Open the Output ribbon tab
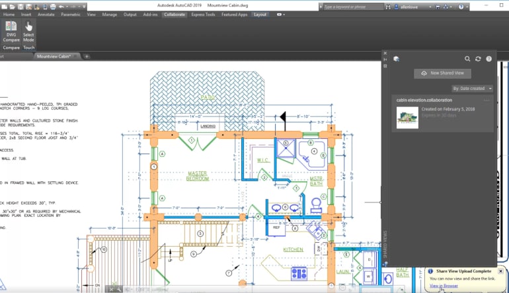 click(130, 15)
